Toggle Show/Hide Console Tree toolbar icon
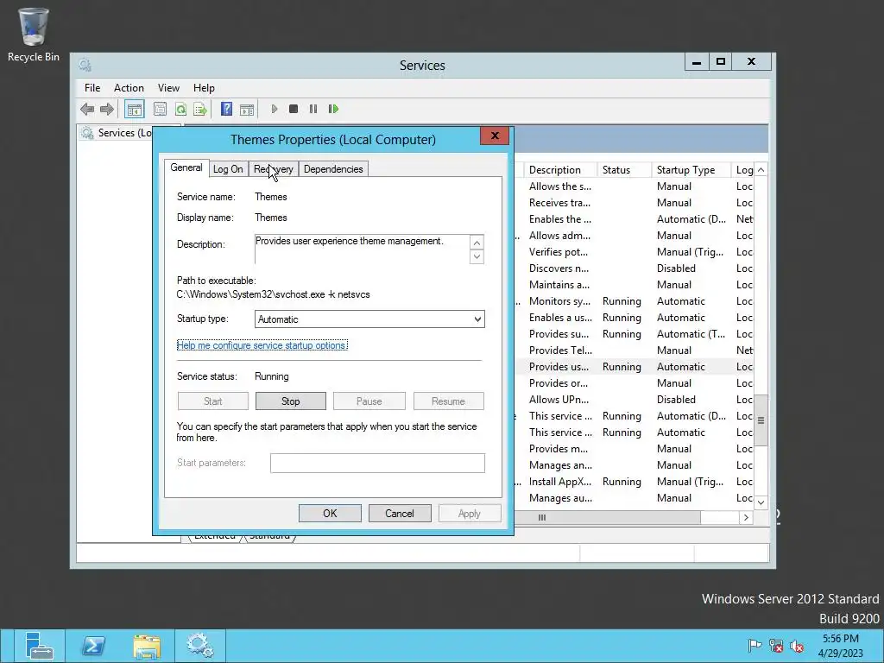 pos(134,110)
